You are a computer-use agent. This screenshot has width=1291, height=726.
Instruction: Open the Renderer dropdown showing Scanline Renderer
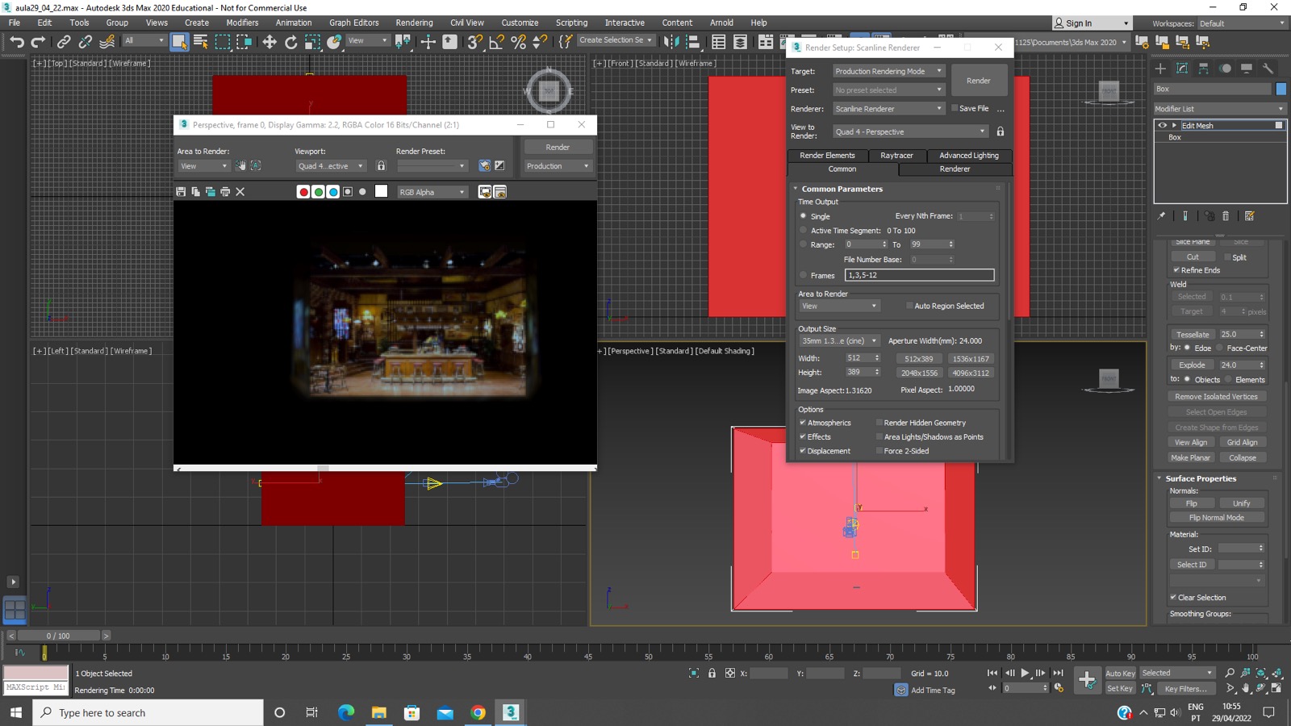point(888,108)
